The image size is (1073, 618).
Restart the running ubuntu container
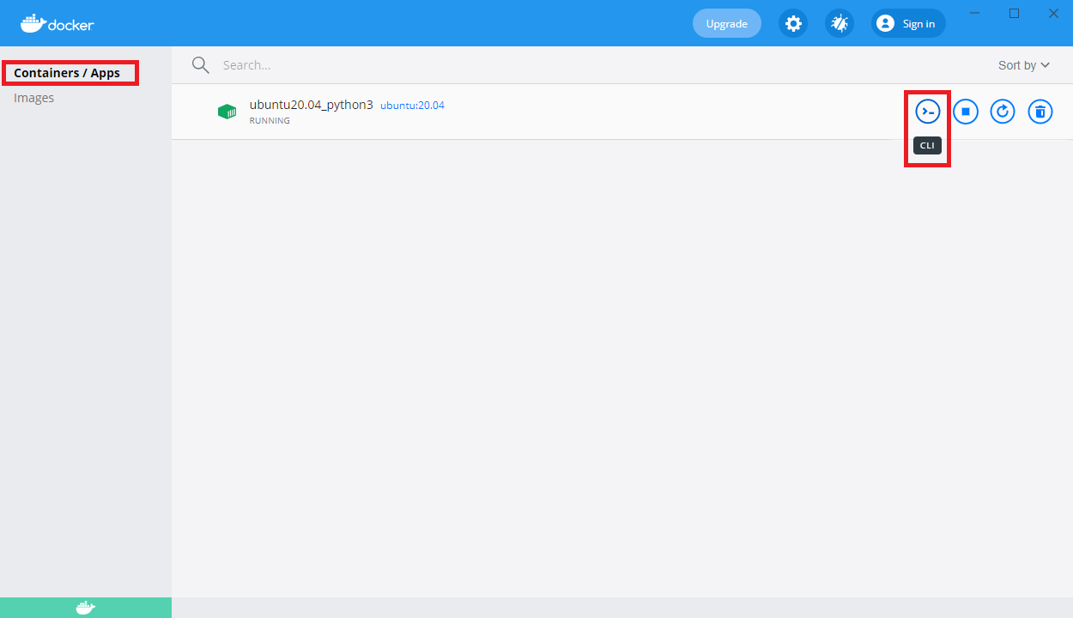click(1003, 111)
